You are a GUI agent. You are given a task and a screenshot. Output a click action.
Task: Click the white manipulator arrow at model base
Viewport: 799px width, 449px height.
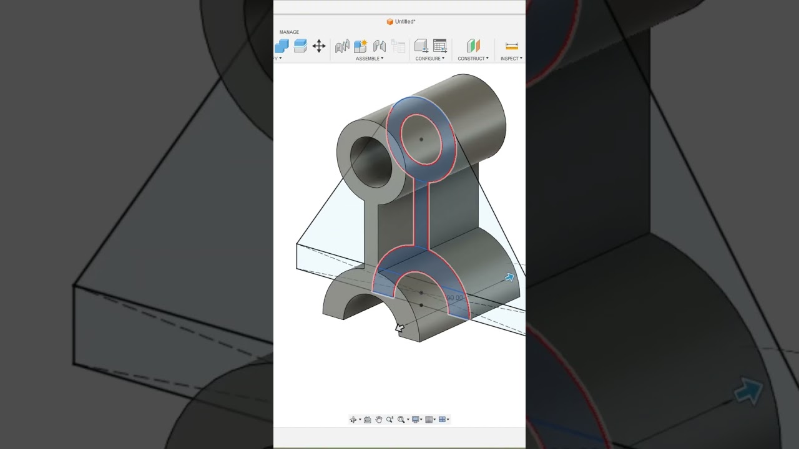tap(399, 328)
